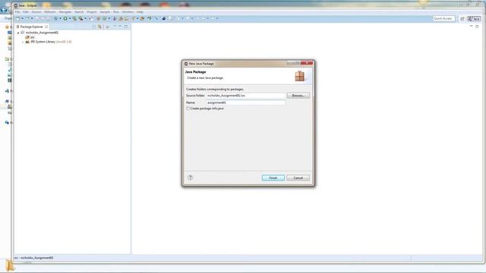Image resolution: width=486 pixels, height=273 pixels.
Task: Open the Run menu
Action: [116, 12]
